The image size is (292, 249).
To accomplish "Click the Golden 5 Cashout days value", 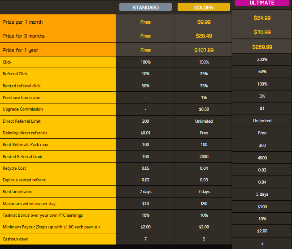I will [204, 239].
